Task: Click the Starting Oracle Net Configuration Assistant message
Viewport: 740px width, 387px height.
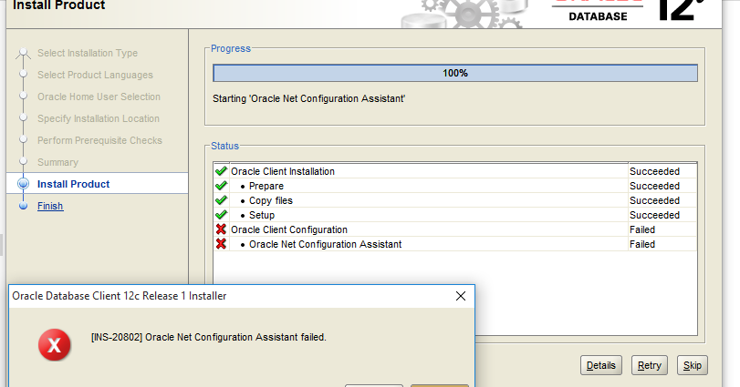Action: 308,98
